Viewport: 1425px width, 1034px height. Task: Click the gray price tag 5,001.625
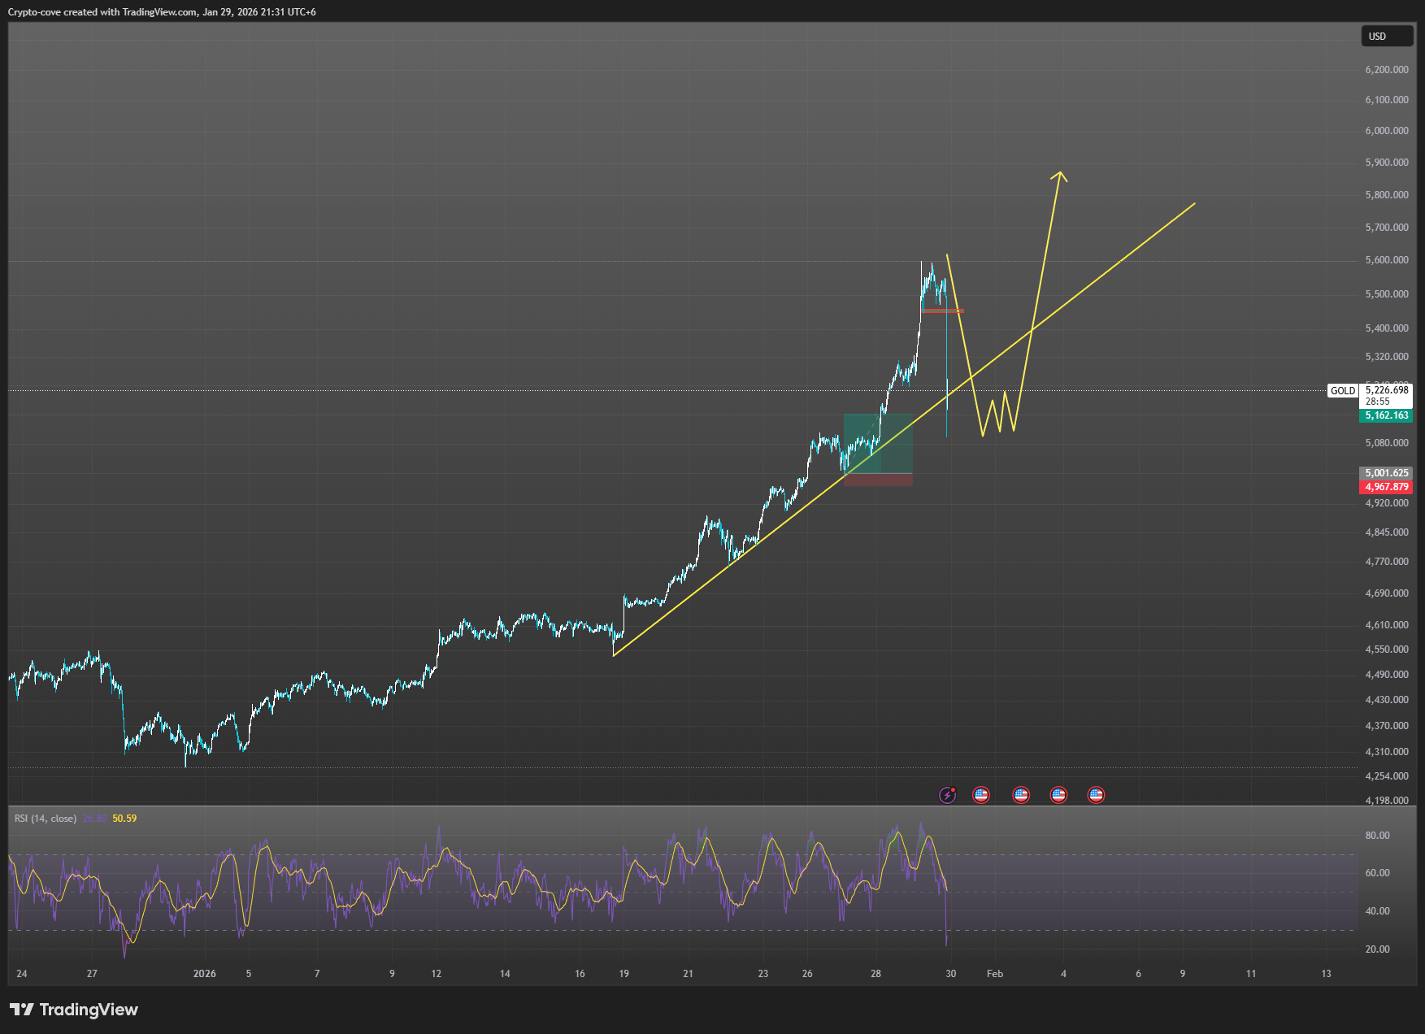click(1386, 473)
